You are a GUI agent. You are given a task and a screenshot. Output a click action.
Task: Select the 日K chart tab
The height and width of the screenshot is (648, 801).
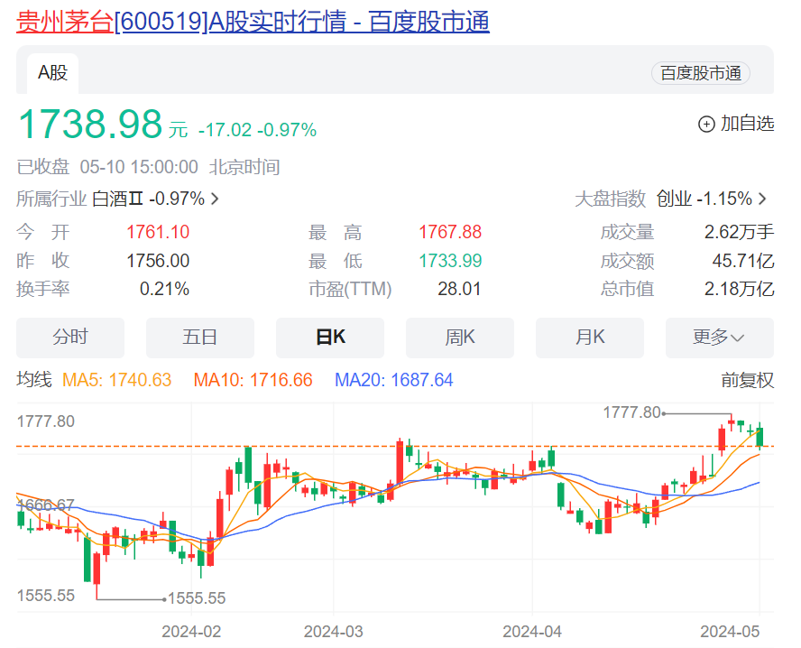pos(330,338)
